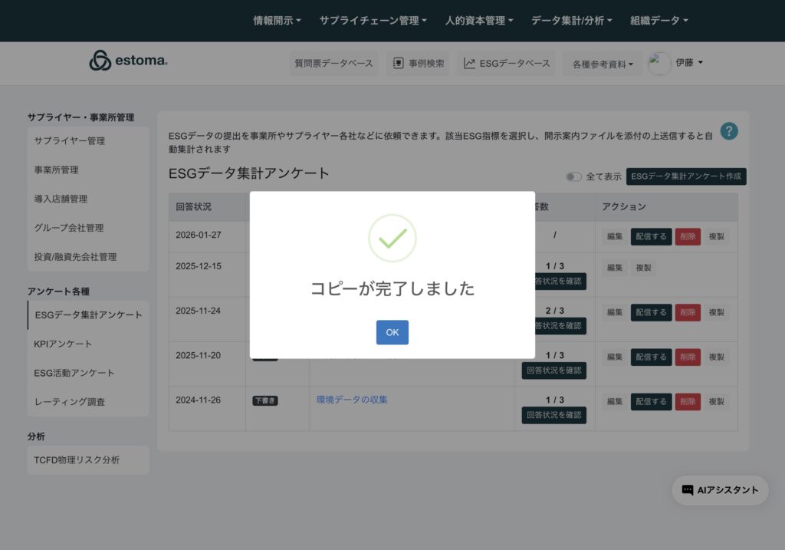Click the user avatar for 伊藤
This screenshot has height=550, width=785.
click(x=659, y=63)
